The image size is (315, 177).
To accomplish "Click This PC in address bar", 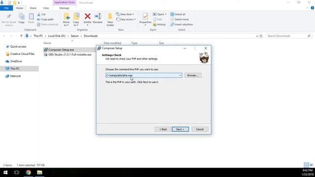I will click(x=38, y=36).
